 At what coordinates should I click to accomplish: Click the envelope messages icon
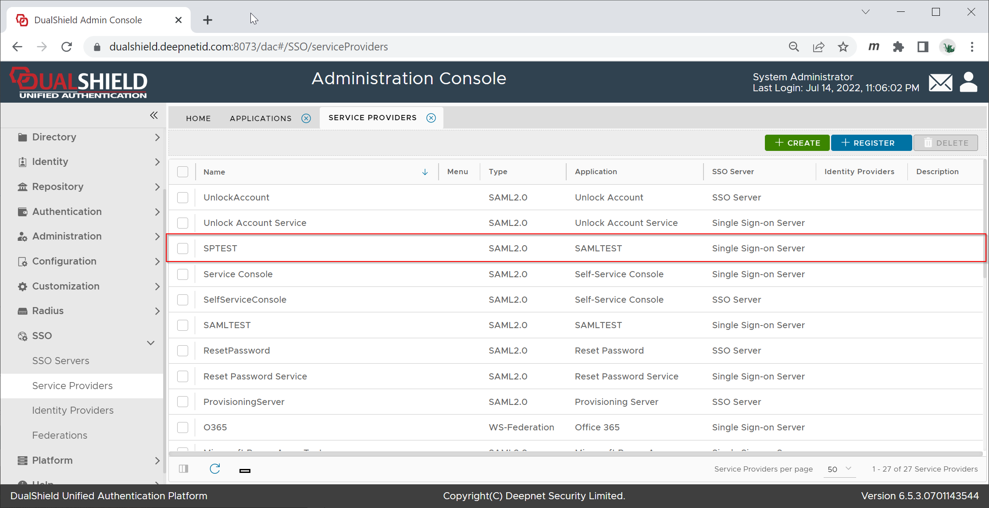940,82
